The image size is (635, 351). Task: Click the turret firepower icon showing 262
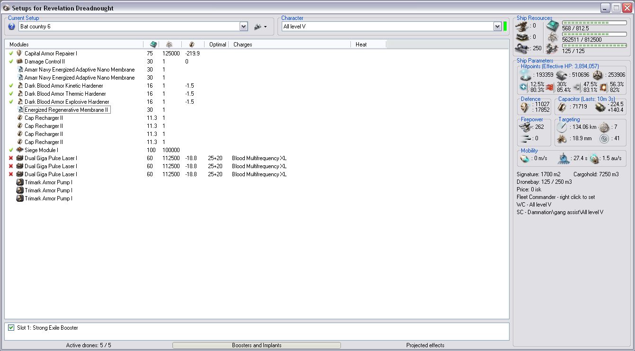(x=525, y=127)
